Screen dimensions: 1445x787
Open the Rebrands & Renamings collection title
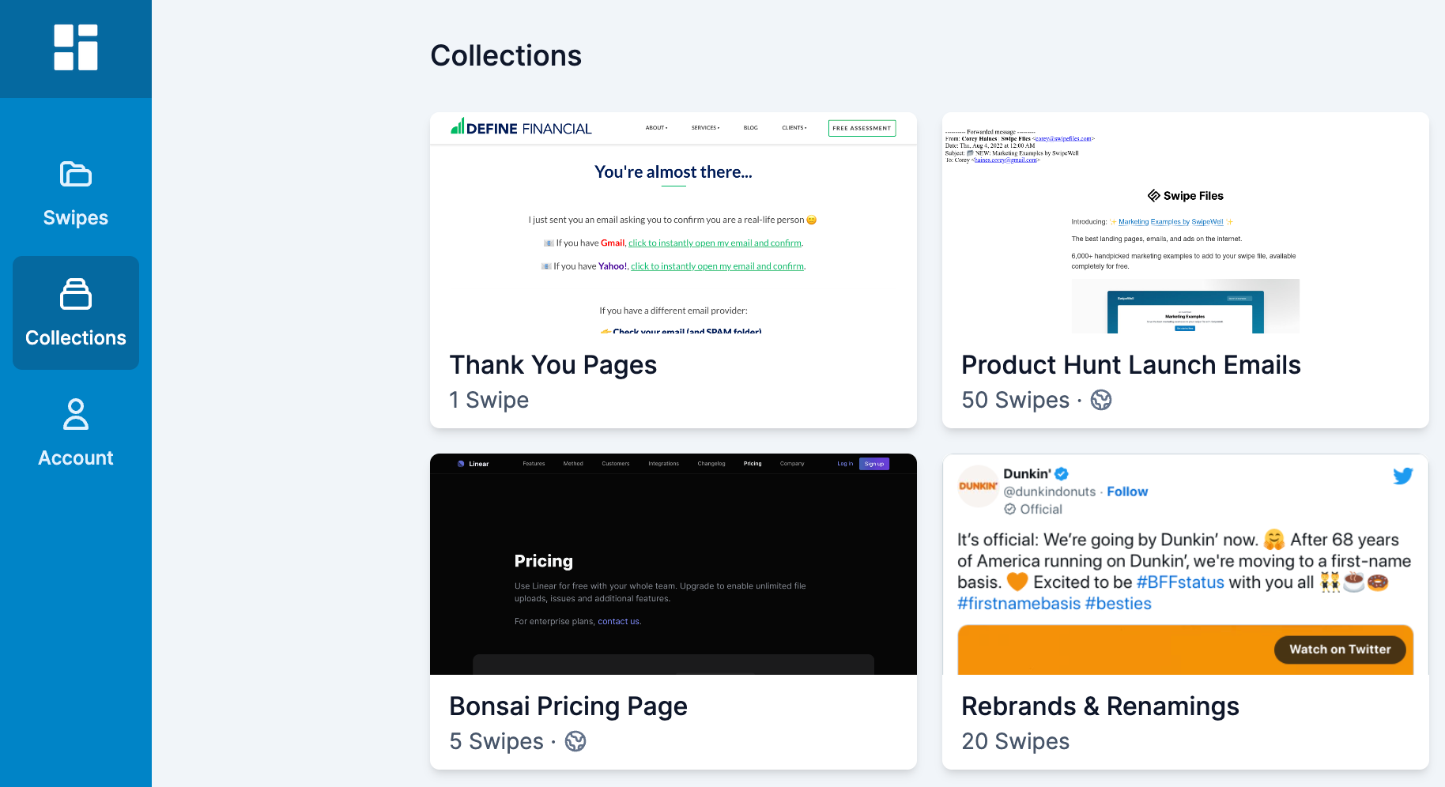(x=1100, y=706)
